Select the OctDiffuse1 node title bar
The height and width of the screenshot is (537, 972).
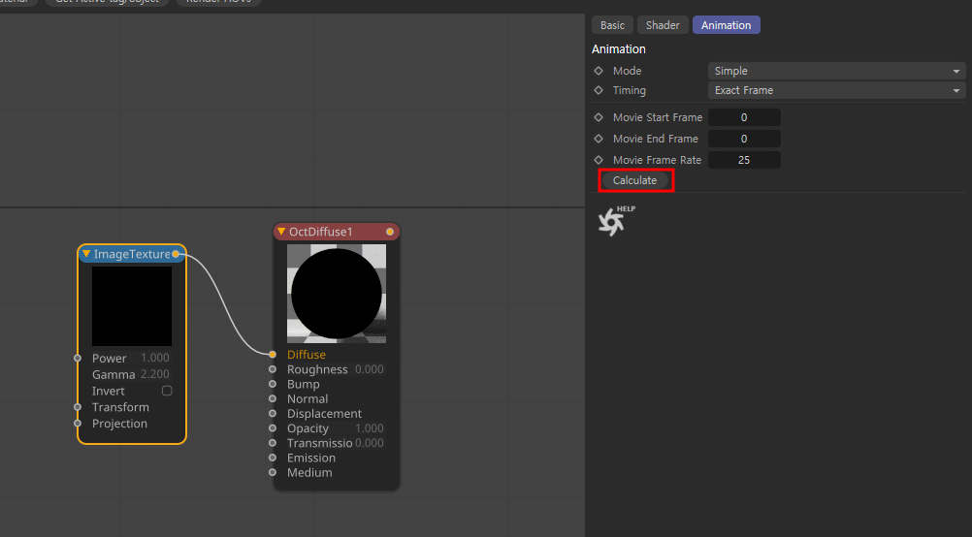337,232
